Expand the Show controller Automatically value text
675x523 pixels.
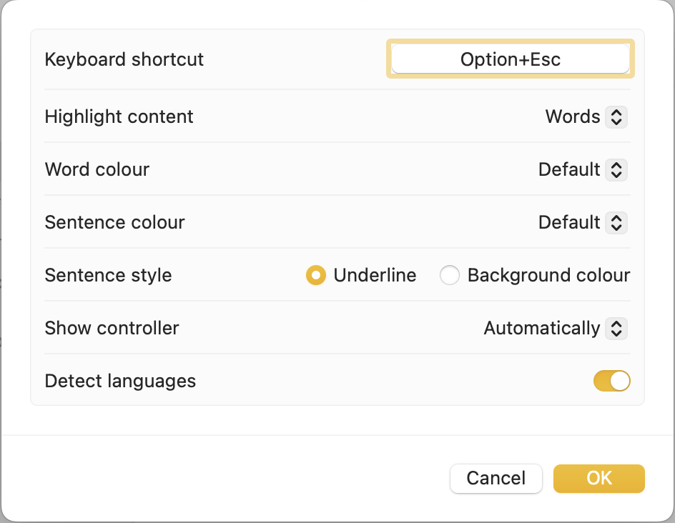[541, 329]
